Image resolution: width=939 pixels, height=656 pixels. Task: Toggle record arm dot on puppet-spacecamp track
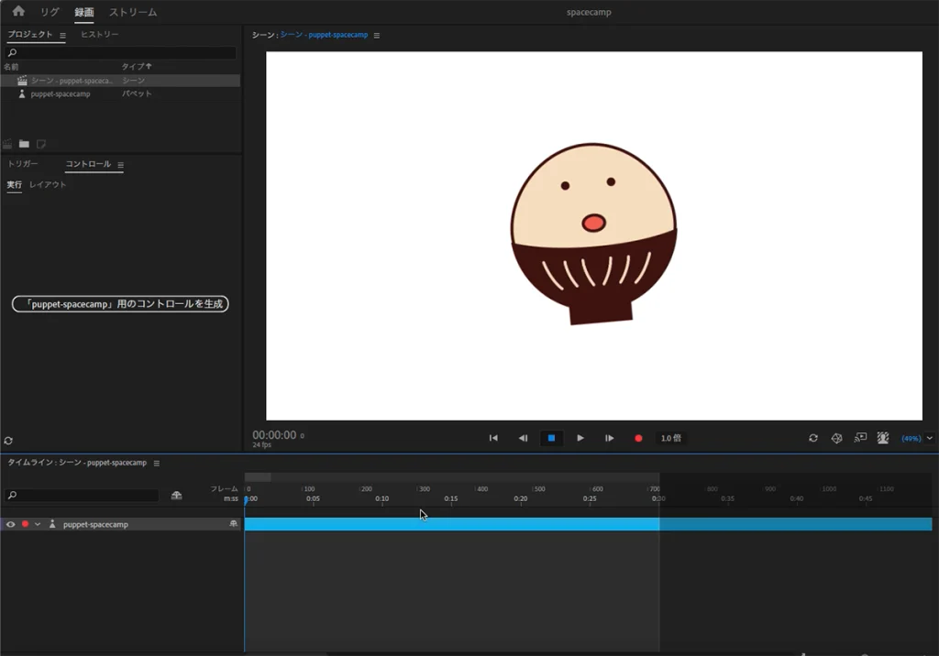25,524
